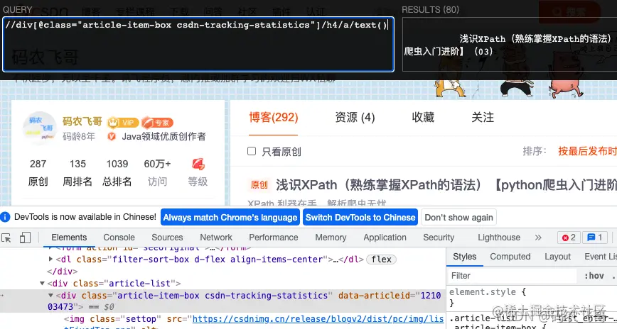Check the 只看原创 checkbox
This screenshot has width=617, height=329.
pos(252,151)
